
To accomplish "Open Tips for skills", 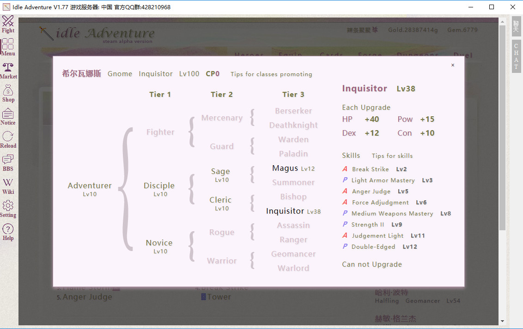I will [x=392, y=156].
